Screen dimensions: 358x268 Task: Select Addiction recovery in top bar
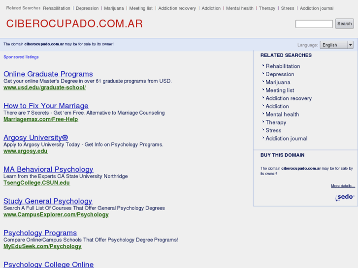177,8
